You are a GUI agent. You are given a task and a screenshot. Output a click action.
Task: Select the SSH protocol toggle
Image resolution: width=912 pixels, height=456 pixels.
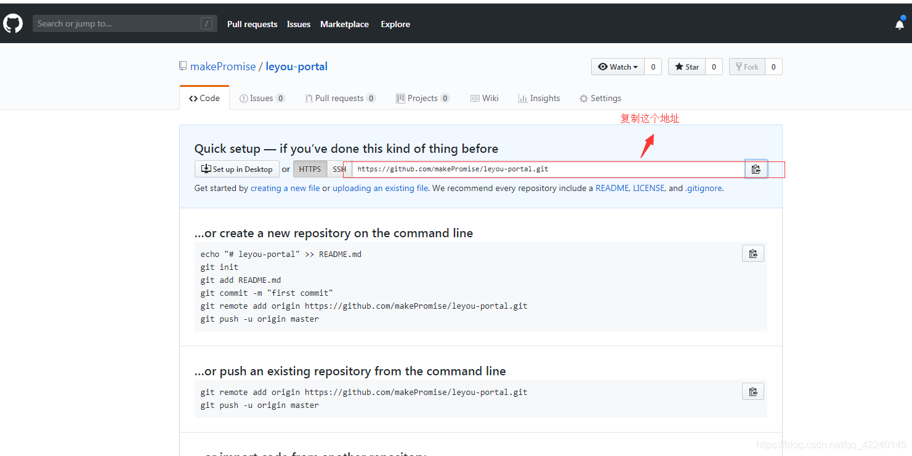(339, 169)
